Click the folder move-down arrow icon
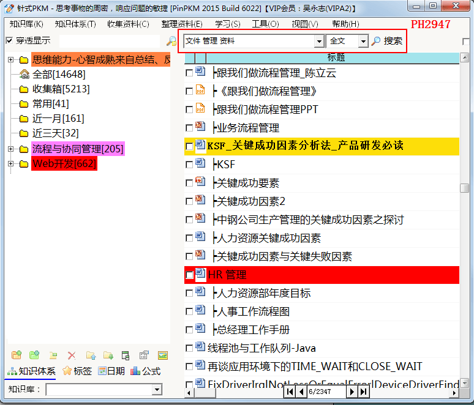This screenshot has width=474, height=405. pos(108,355)
